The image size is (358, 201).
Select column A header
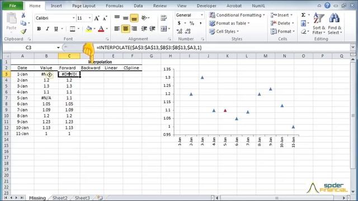(22, 56)
